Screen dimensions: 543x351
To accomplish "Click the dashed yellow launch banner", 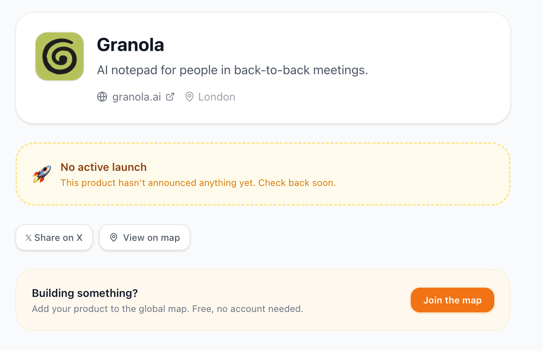I will (x=263, y=174).
